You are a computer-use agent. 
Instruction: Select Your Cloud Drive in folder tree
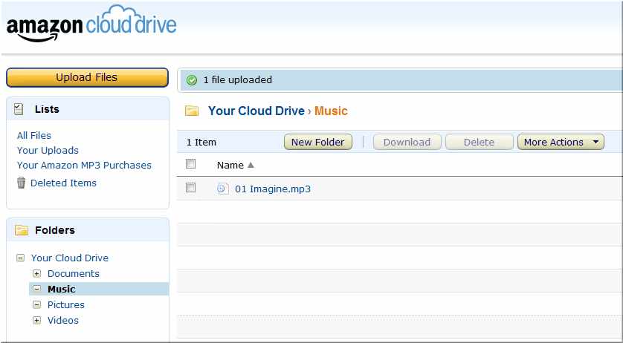70,258
